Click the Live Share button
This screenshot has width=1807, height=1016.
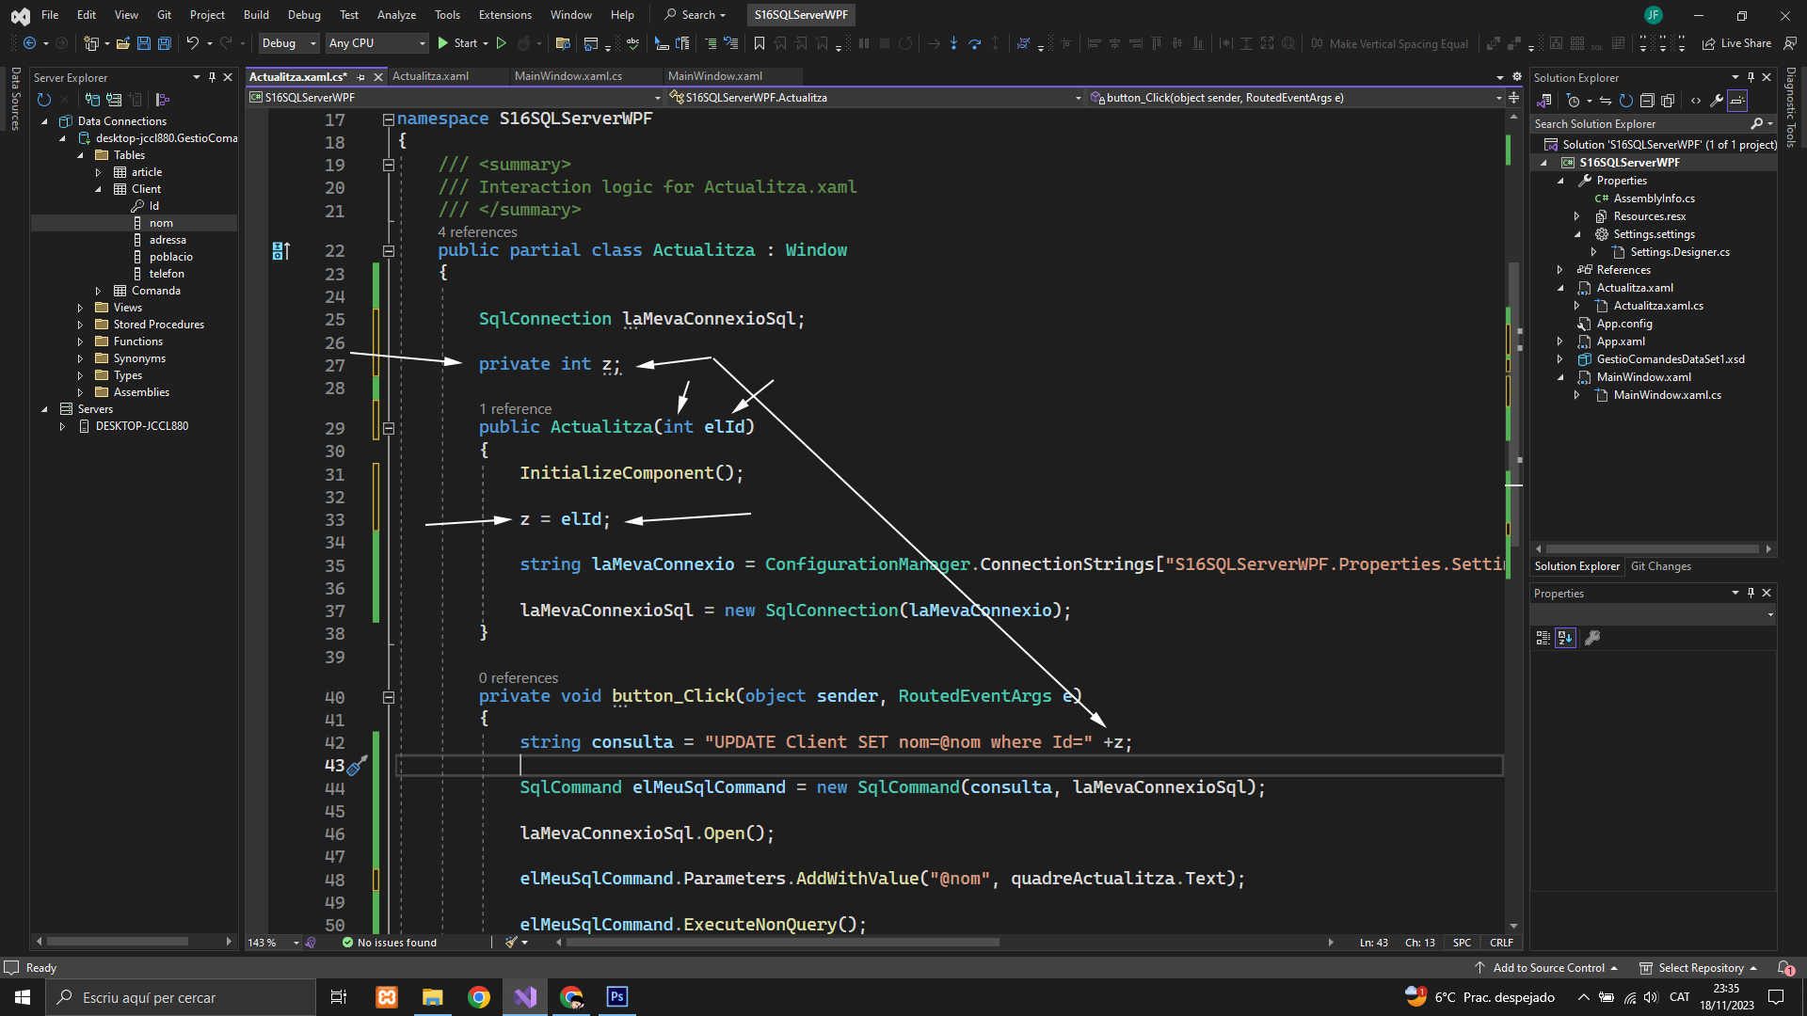[x=1736, y=43]
